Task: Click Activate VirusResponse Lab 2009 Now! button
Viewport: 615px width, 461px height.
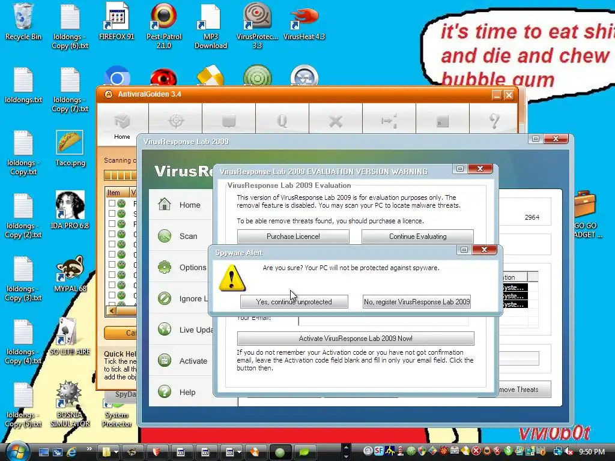Action: (x=356, y=339)
